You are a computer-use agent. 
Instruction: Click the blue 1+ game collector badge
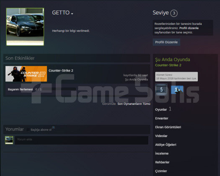[x=177, y=90]
